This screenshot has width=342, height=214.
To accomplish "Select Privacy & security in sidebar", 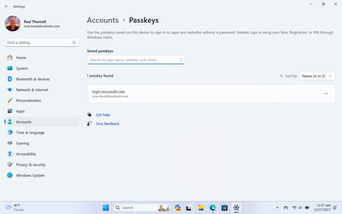I will point(30,165).
